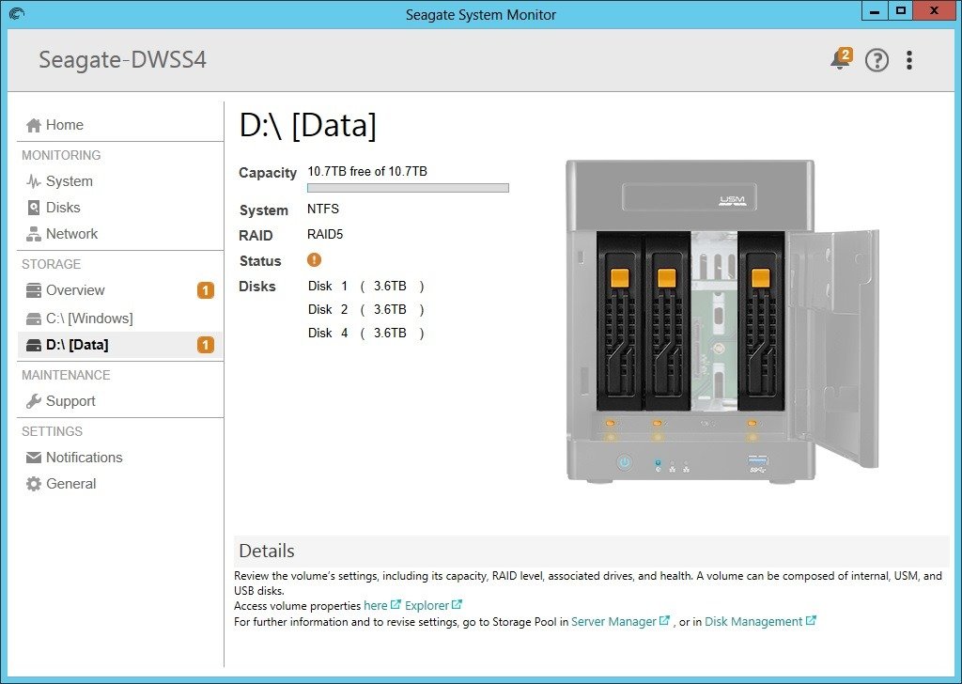Click the Overview storage icon
This screenshot has width=962, height=684.
point(34,290)
